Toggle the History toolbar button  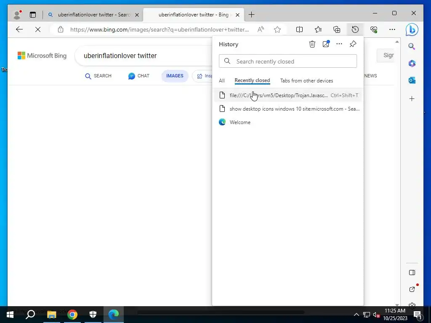355,29
